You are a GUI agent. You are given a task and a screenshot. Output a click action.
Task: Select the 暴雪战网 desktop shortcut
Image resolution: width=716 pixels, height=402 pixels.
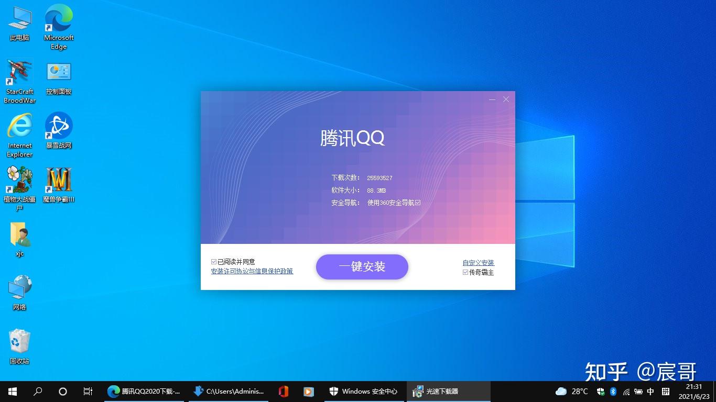pyautogui.click(x=59, y=130)
